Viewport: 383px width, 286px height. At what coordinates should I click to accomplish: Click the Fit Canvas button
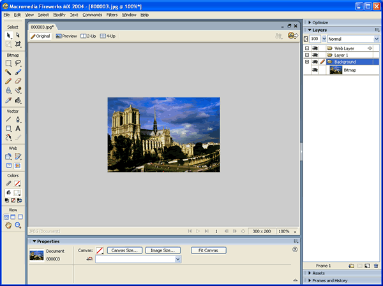click(x=209, y=250)
